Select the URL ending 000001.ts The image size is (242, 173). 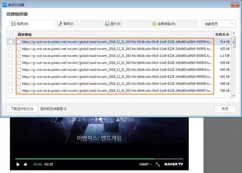point(117,49)
